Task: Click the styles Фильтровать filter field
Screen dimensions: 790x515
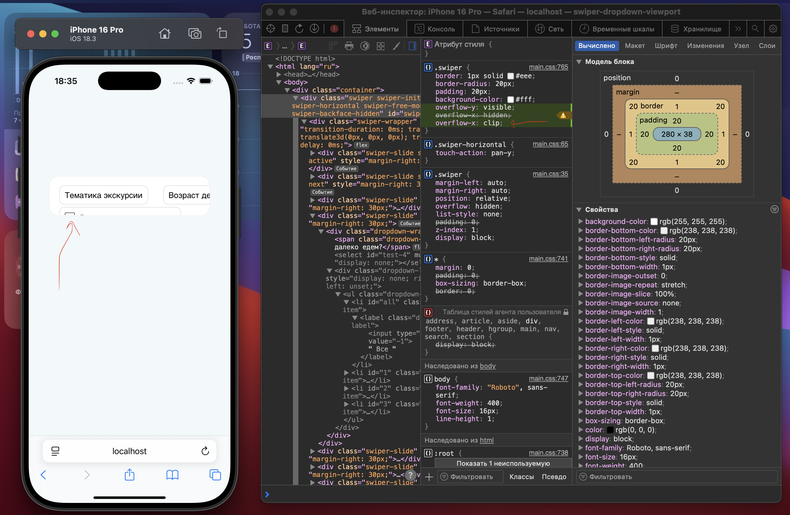Action: point(471,477)
